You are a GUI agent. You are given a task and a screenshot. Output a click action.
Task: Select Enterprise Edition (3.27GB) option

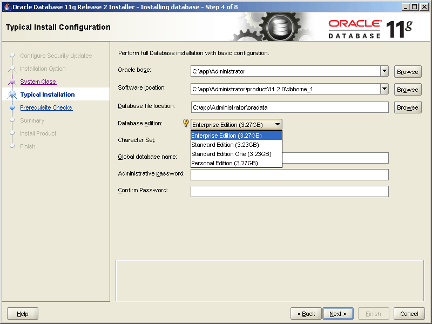[x=237, y=136]
